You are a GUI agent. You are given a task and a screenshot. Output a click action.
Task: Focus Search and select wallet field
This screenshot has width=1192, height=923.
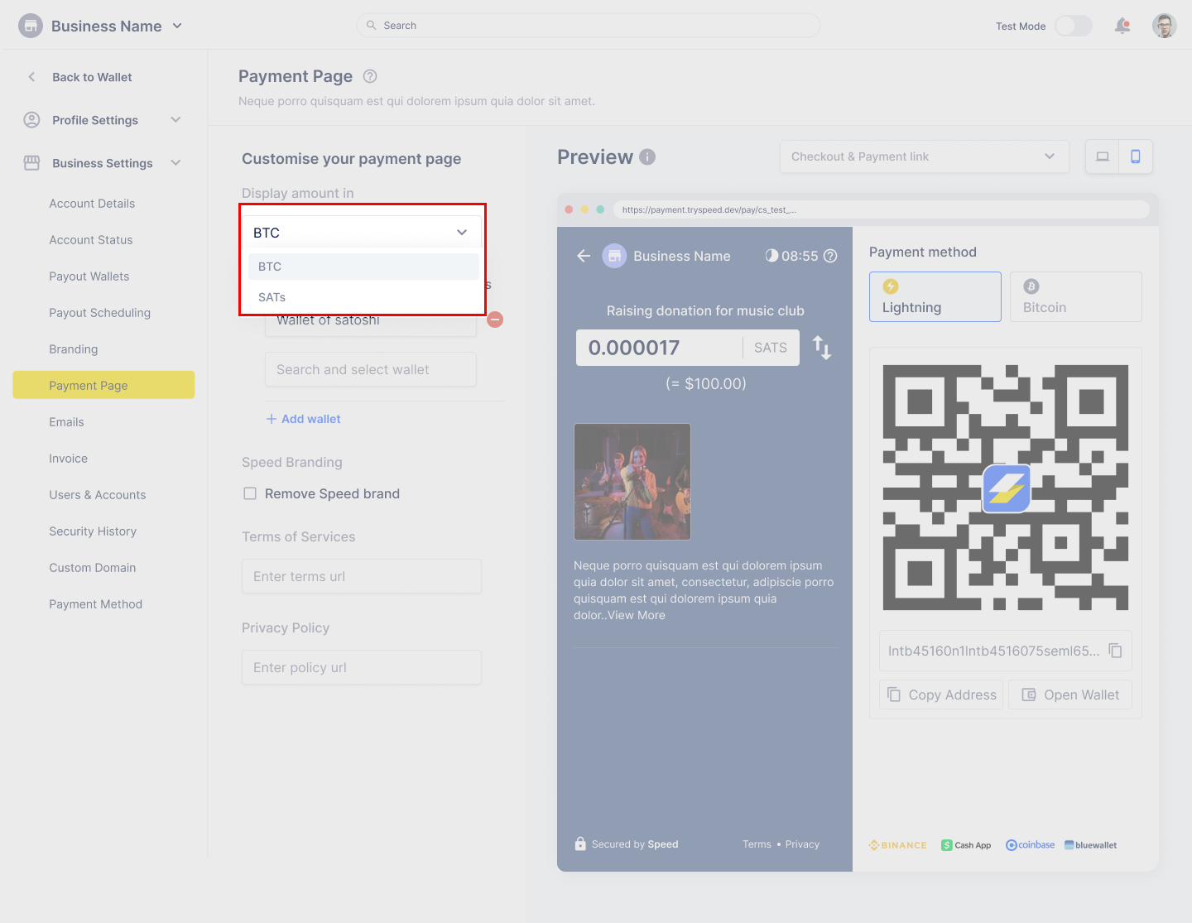[x=371, y=369]
